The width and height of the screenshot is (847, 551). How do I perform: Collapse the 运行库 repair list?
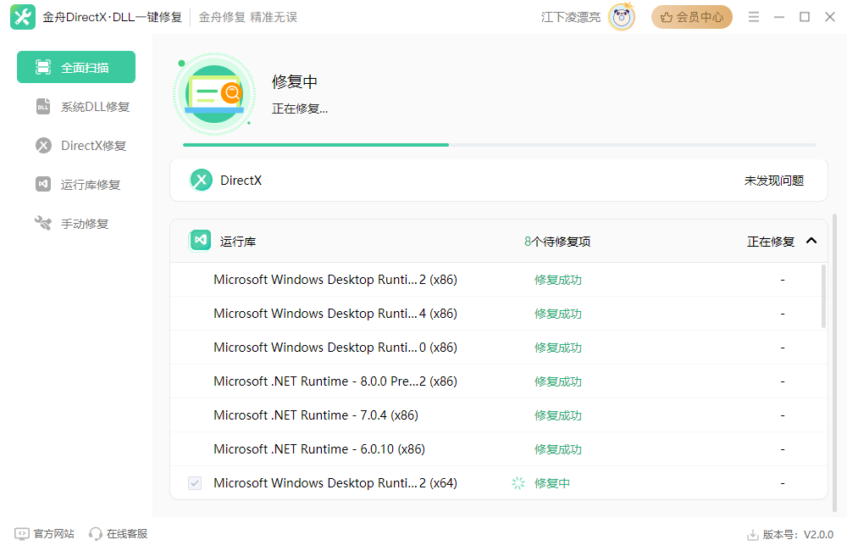click(x=811, y=240)
